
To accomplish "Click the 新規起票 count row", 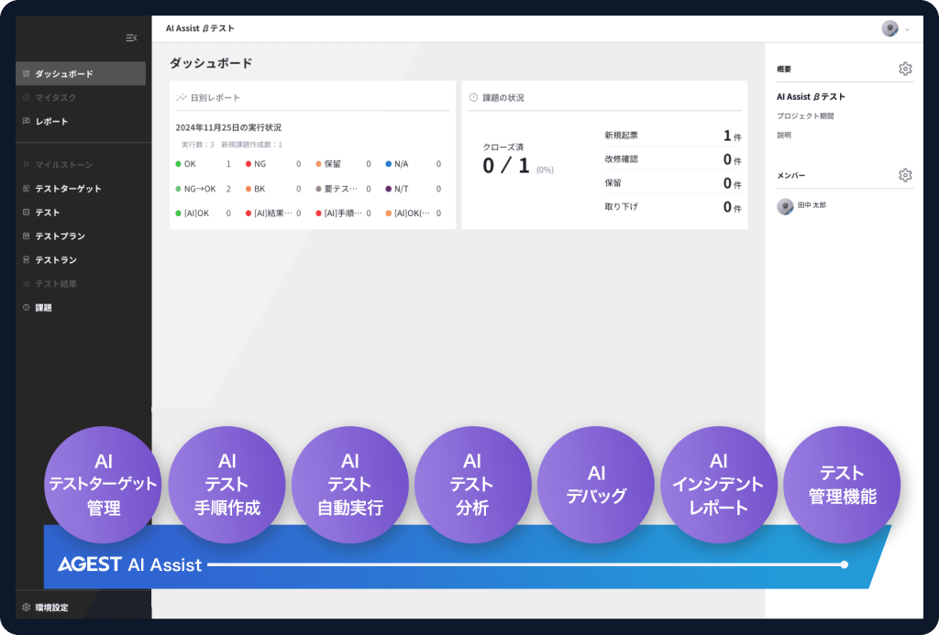I will (x=672, y=136).
